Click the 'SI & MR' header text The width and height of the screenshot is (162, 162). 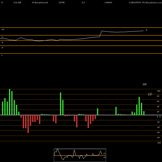17,3
